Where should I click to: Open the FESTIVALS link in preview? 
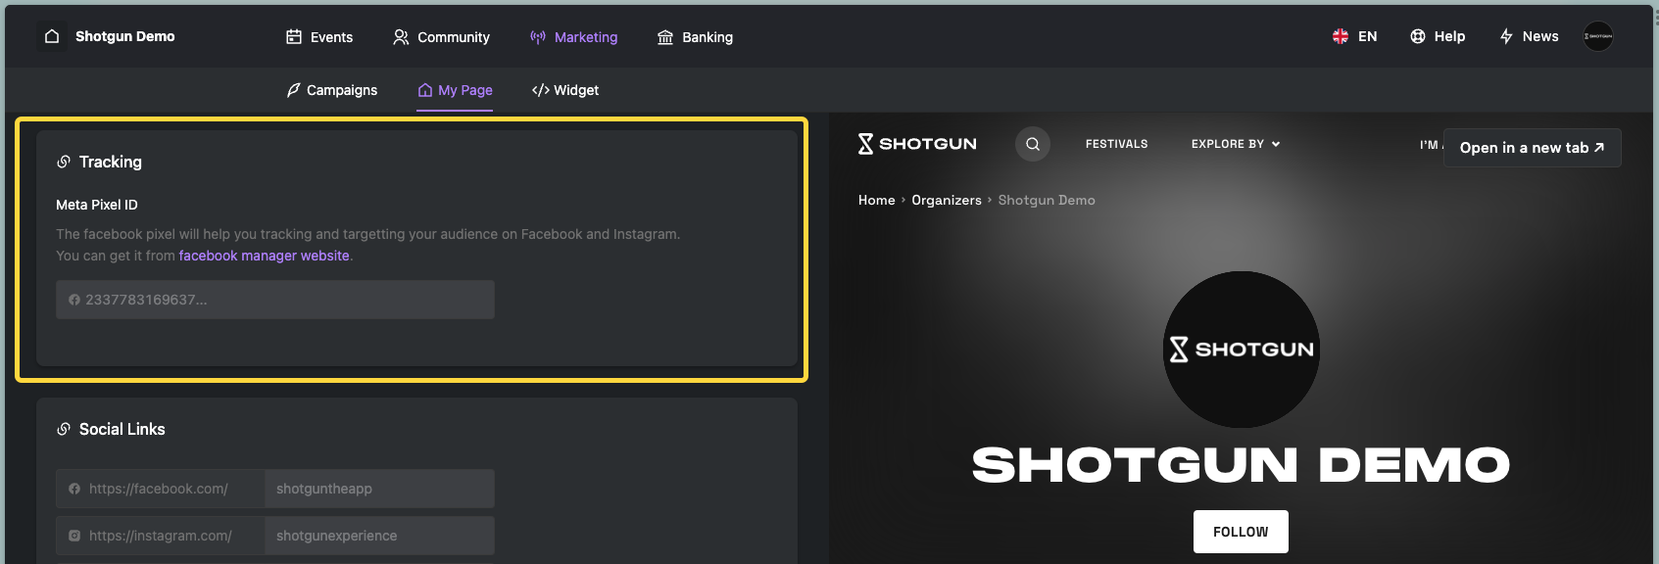tap(1117, 144)
